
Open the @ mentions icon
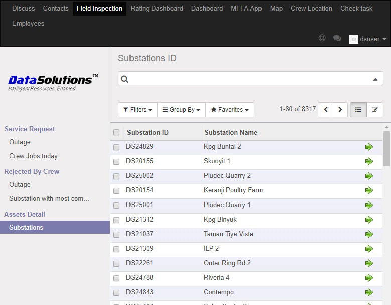tap(322, 38)
